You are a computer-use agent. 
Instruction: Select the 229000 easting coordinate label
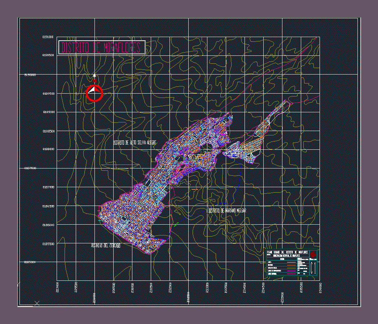pos(57,287)
